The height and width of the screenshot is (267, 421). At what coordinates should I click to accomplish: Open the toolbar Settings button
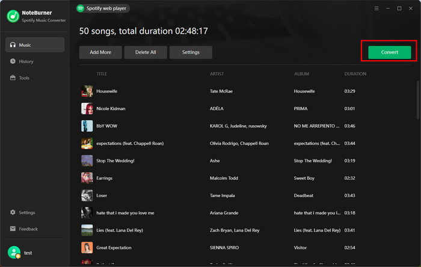tap(191, 52)
